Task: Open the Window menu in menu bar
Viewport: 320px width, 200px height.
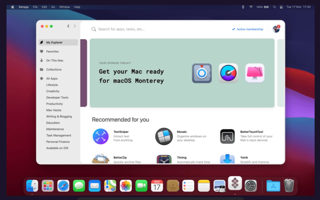Action: [64, 7]
